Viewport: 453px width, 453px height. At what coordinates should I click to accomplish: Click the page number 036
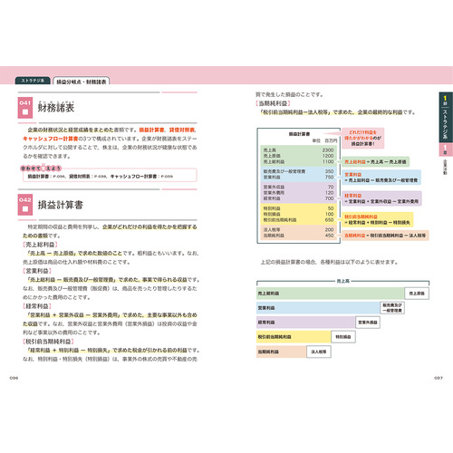[14, 378]
